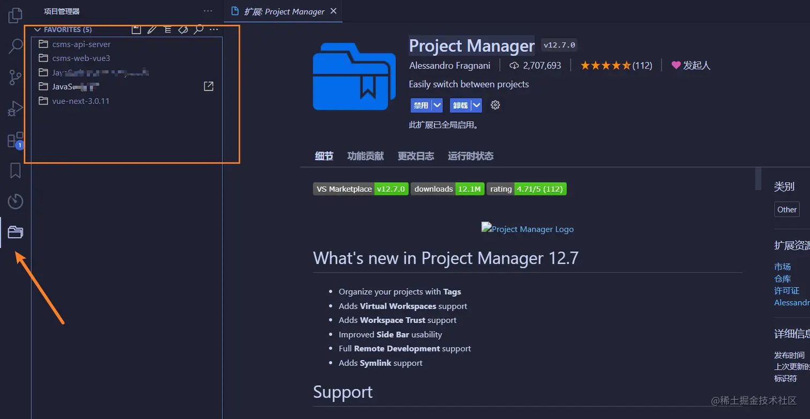Click the "Adds Symlink support" bullet
Viewport: 810px width, 419px height.
[x=380, y=363]
